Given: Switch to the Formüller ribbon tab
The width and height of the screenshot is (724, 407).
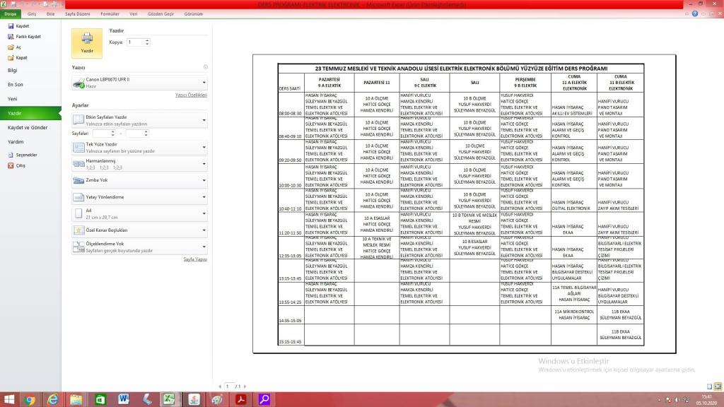Looking at the screenshot, I should pos(110,13).
